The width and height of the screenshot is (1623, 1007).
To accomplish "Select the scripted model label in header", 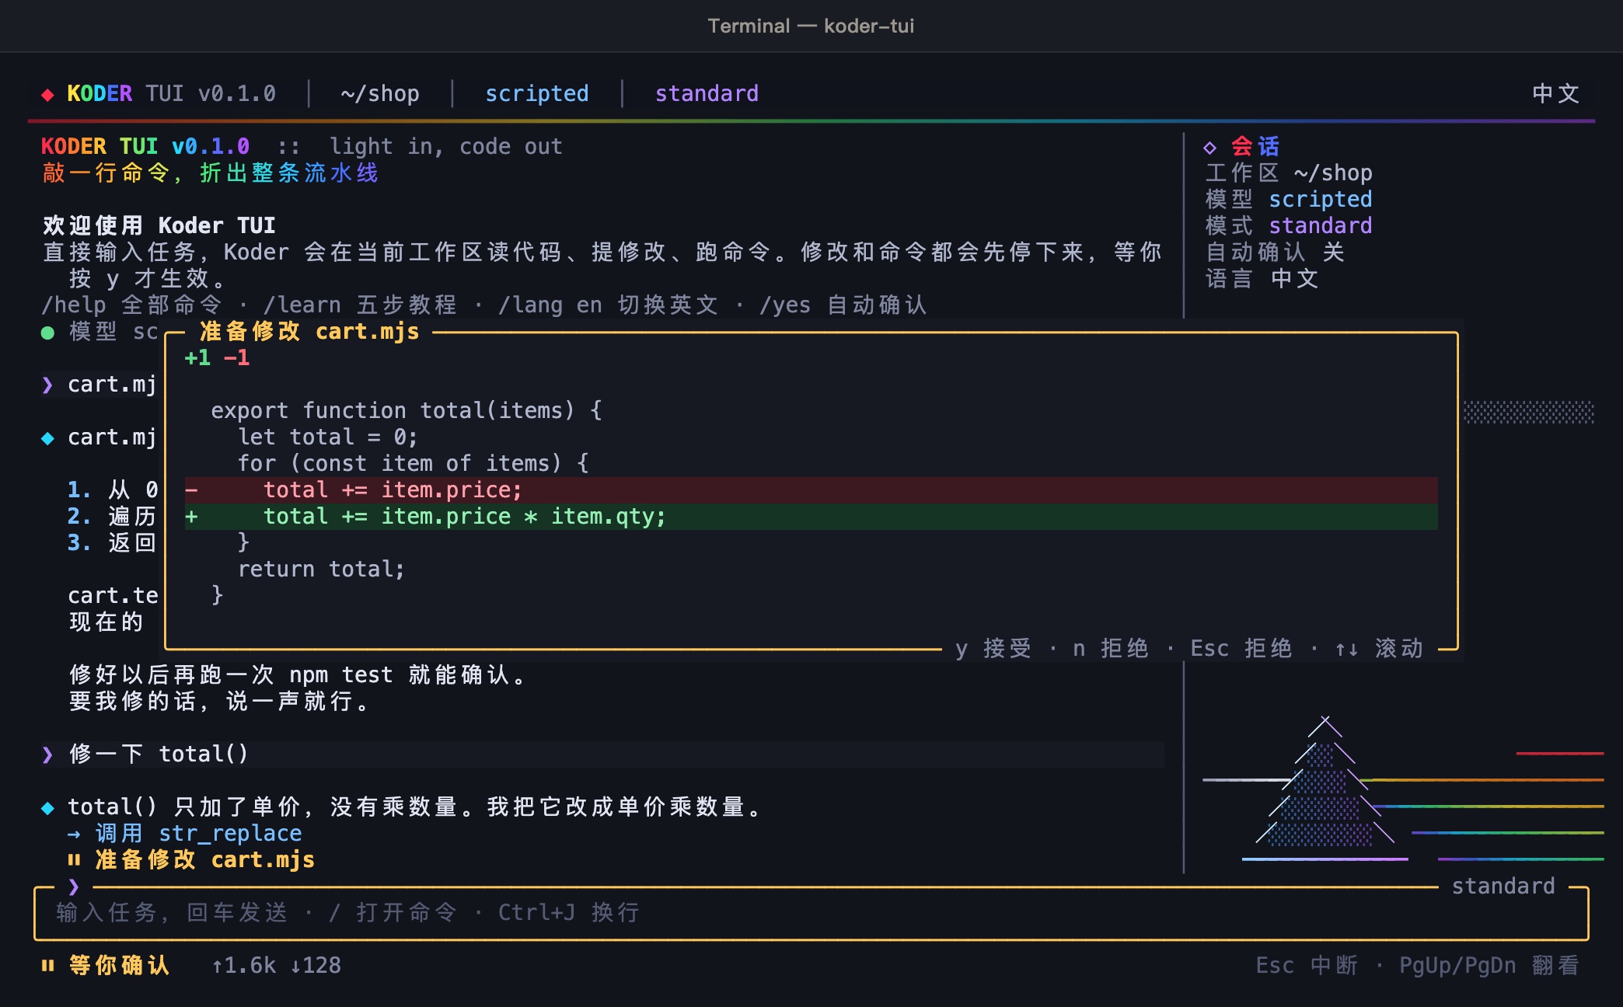I will [536, 93].
